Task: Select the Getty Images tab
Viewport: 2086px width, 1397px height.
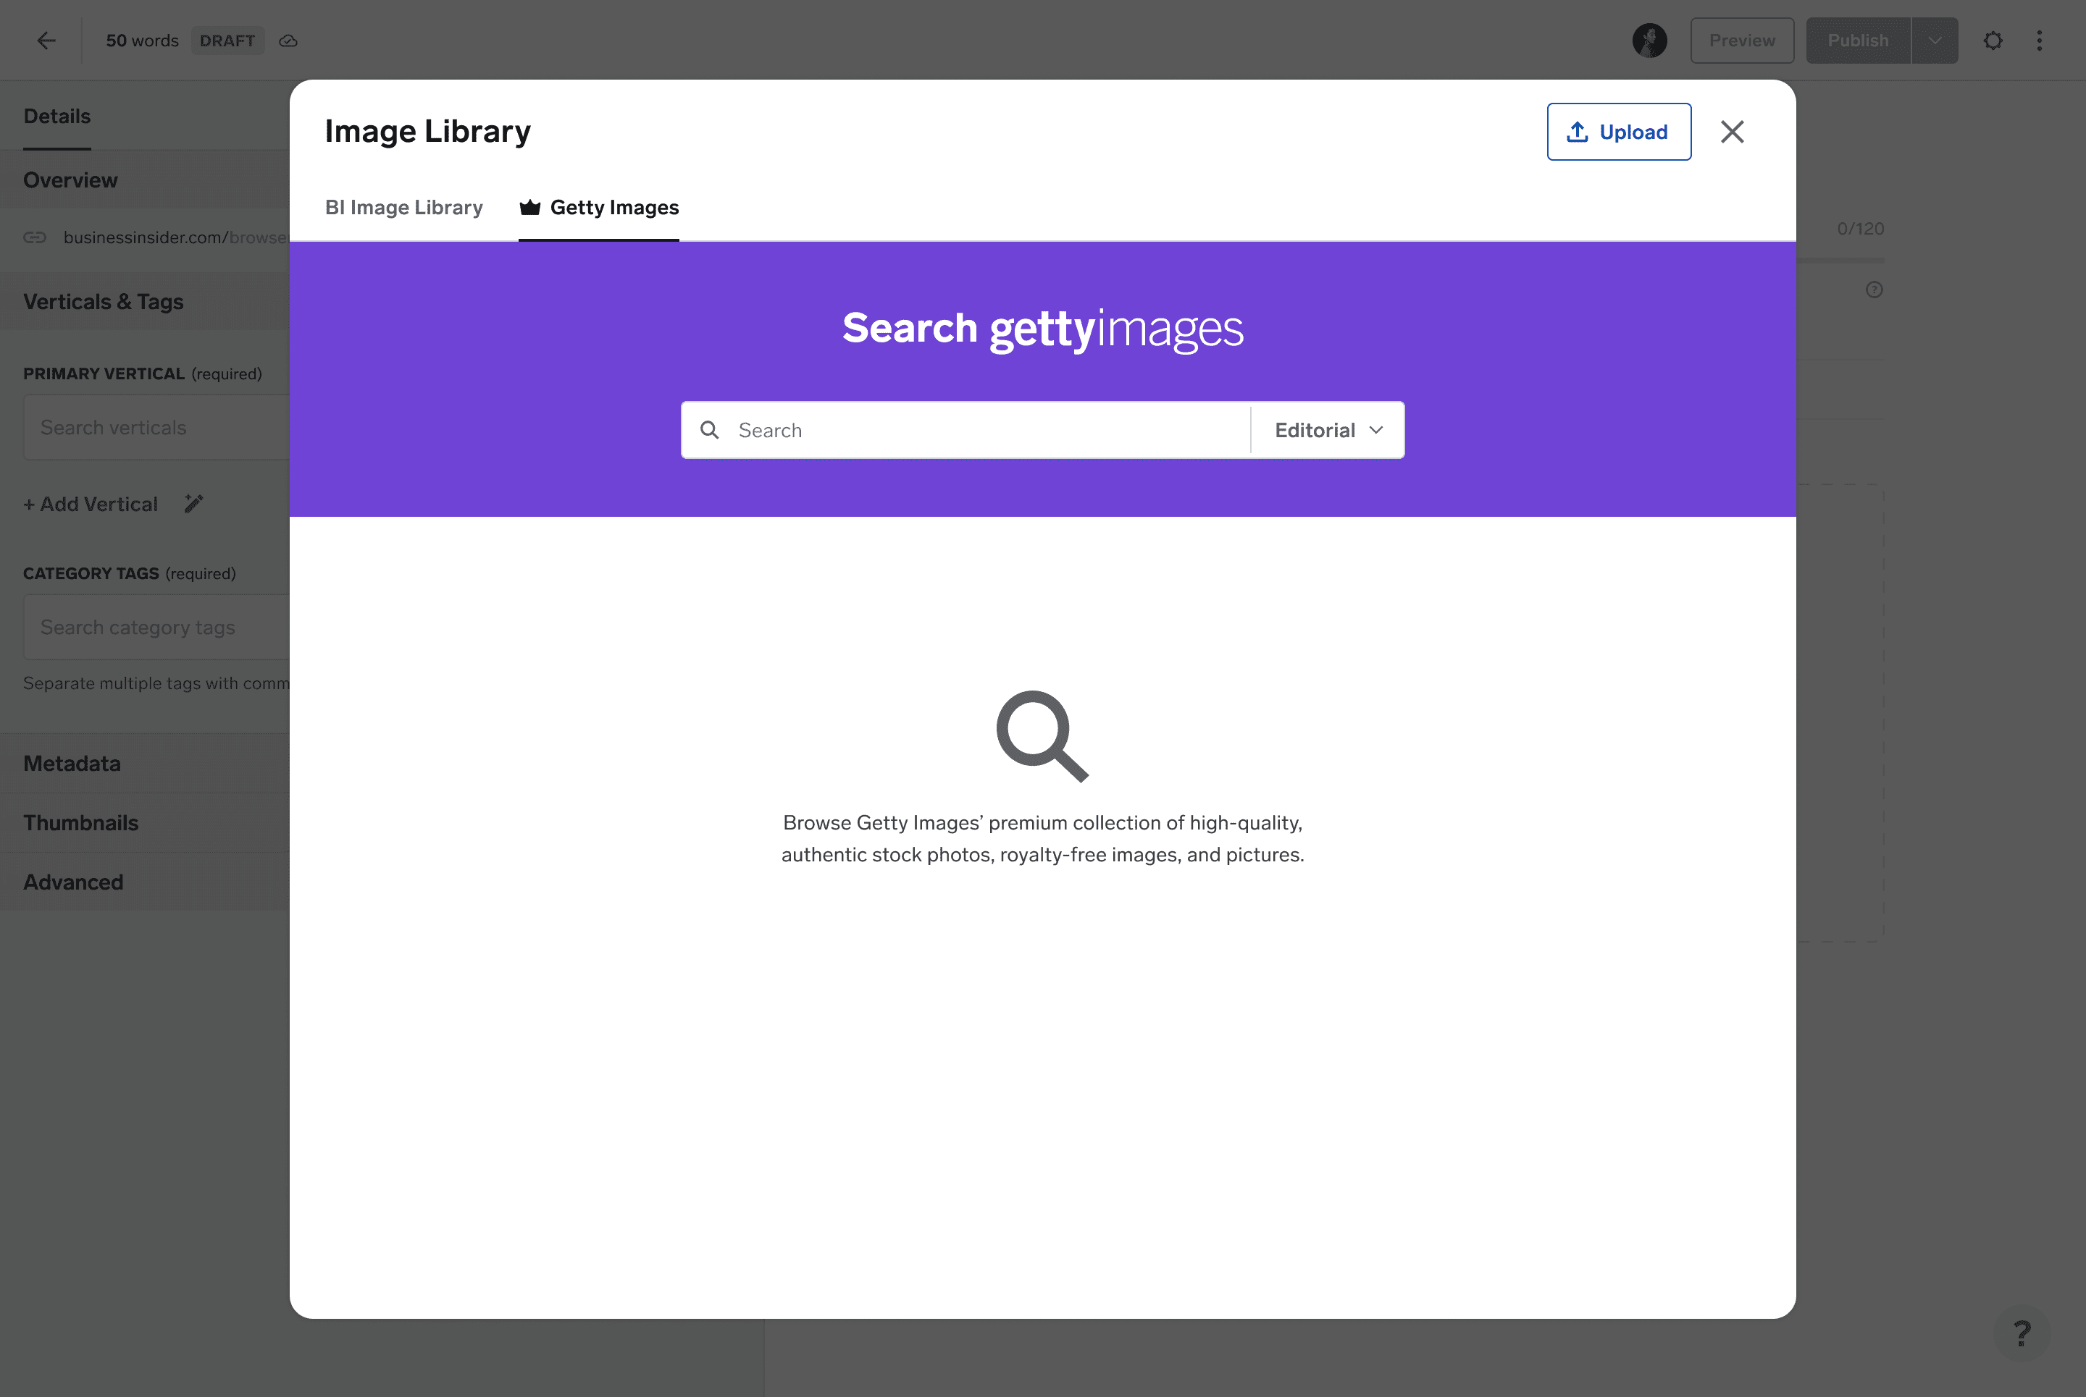Action: (x=599, y=208)
